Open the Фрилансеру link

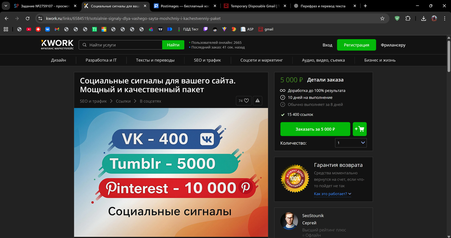pos(393,45)
